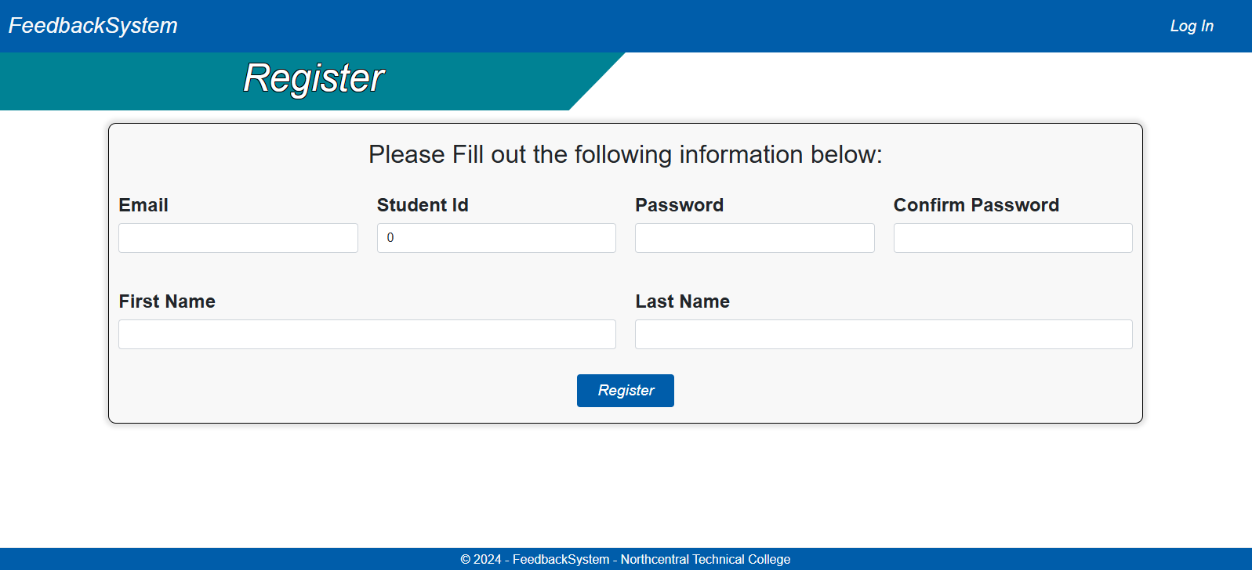Open the Log In page

(1191, 26)
